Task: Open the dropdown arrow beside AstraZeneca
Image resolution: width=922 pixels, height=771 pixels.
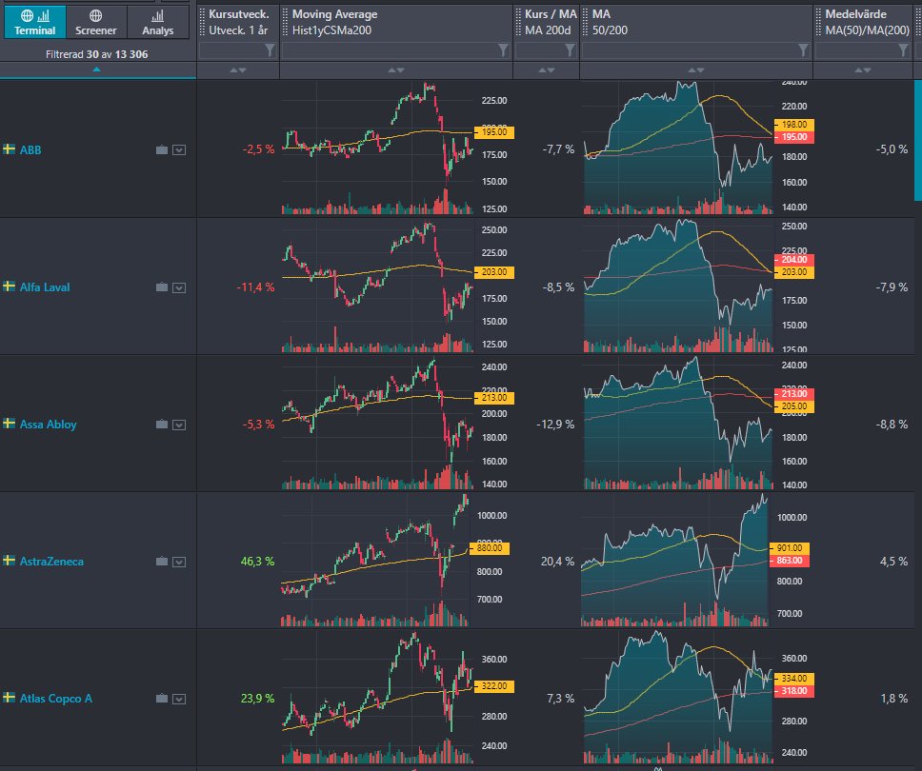Action: pos(179,562)
